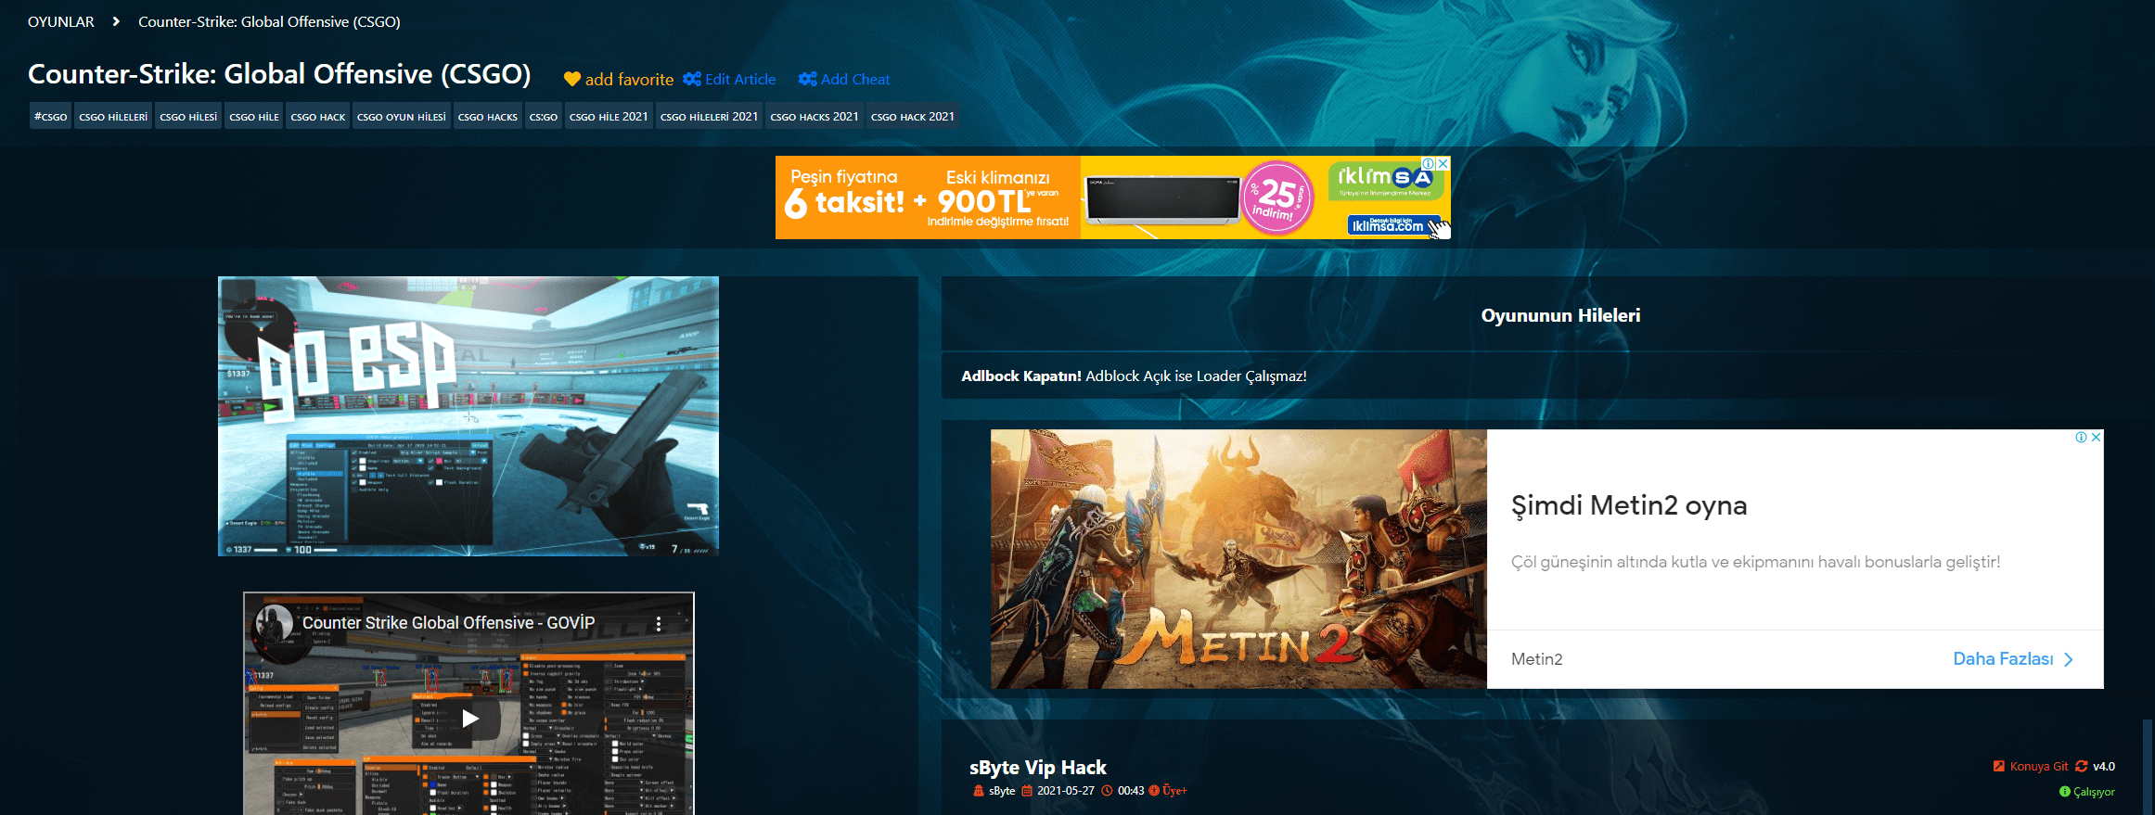2155x815 pixels.
Task: Click the clock icon beside 00:43
Action: pos(1107,791)
